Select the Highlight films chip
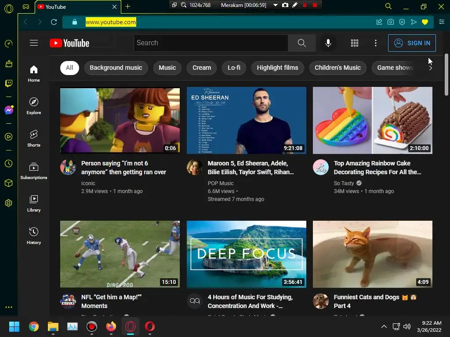The height and width of the screenshot is (337, 450). click(278, 68)
